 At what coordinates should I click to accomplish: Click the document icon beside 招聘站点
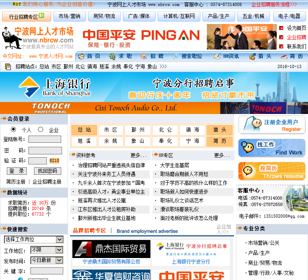tap(8, 67)
